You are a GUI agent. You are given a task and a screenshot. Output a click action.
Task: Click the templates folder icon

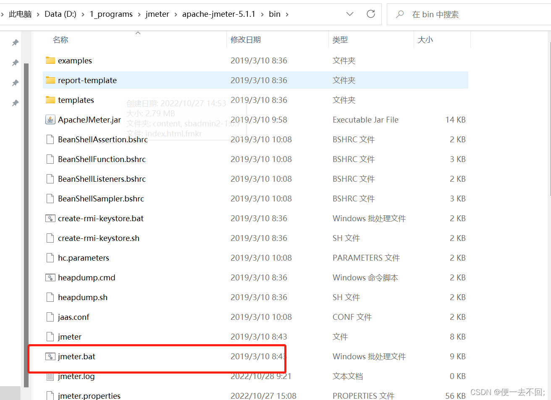point(50,100)
